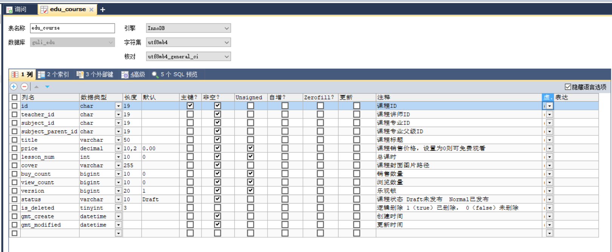Open the data type dropdown for price

[x=118, y=148]
